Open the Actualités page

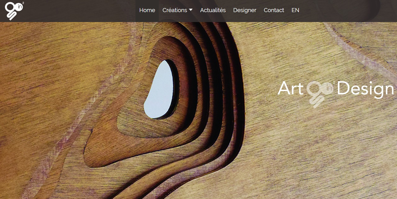213,10
